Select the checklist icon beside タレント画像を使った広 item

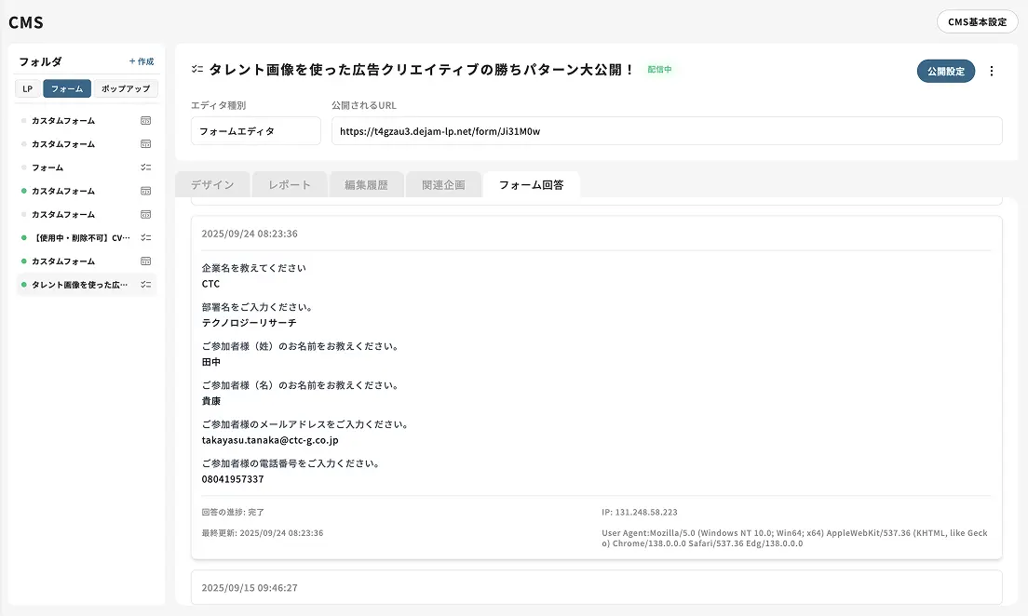pos(145,284)
